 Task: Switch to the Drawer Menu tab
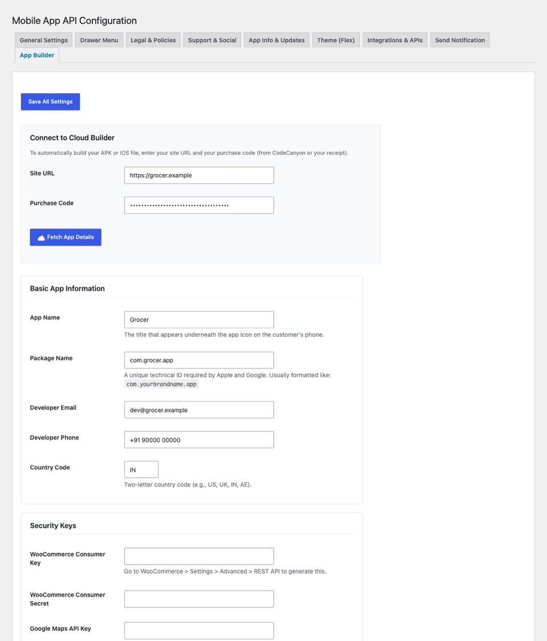99,40
